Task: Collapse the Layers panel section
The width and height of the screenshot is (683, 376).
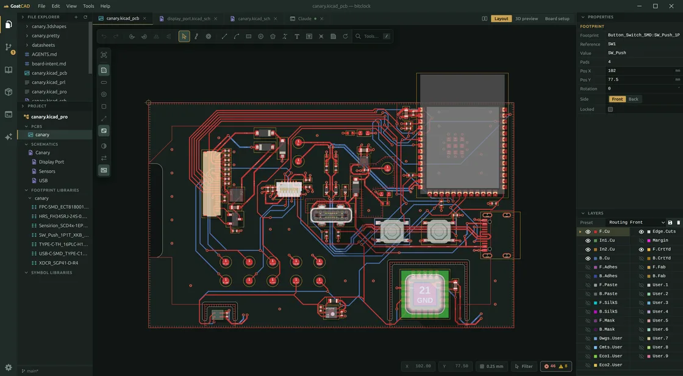Action: 583,213
